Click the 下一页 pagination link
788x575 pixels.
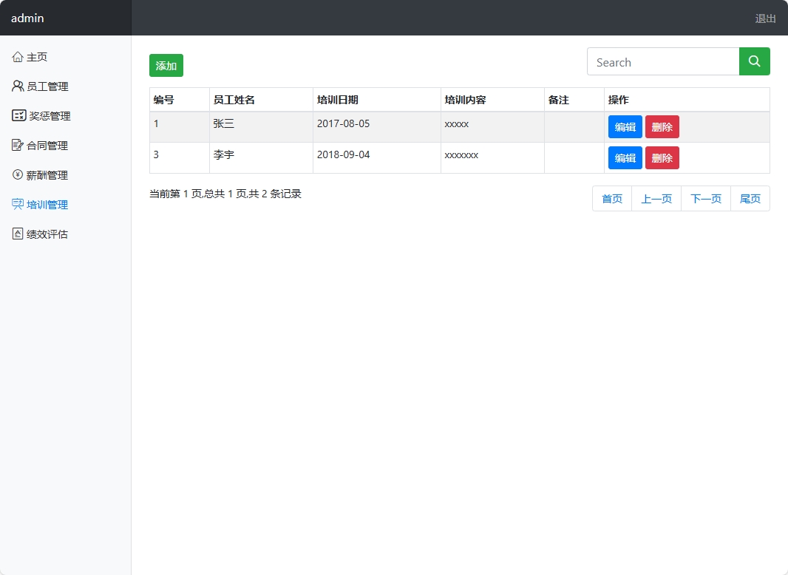(x=704, y=198)
